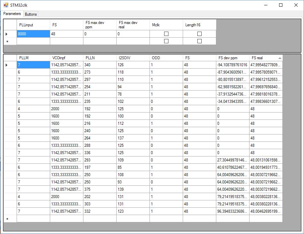304x234 pixels.
Task: Click the Length16 column header
Action: click(x=199, y=25)
